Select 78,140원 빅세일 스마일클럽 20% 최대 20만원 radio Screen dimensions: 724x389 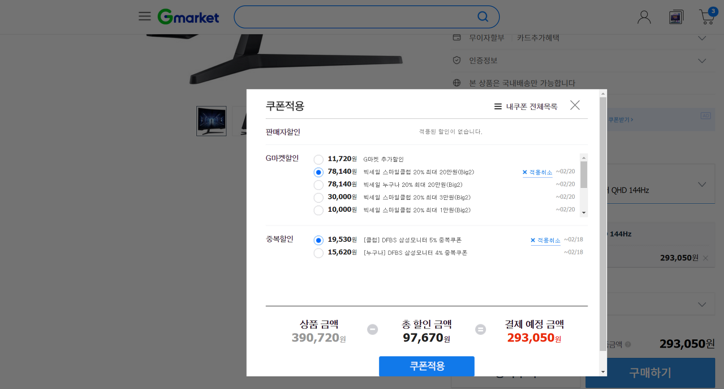click(x=318, y=172)
